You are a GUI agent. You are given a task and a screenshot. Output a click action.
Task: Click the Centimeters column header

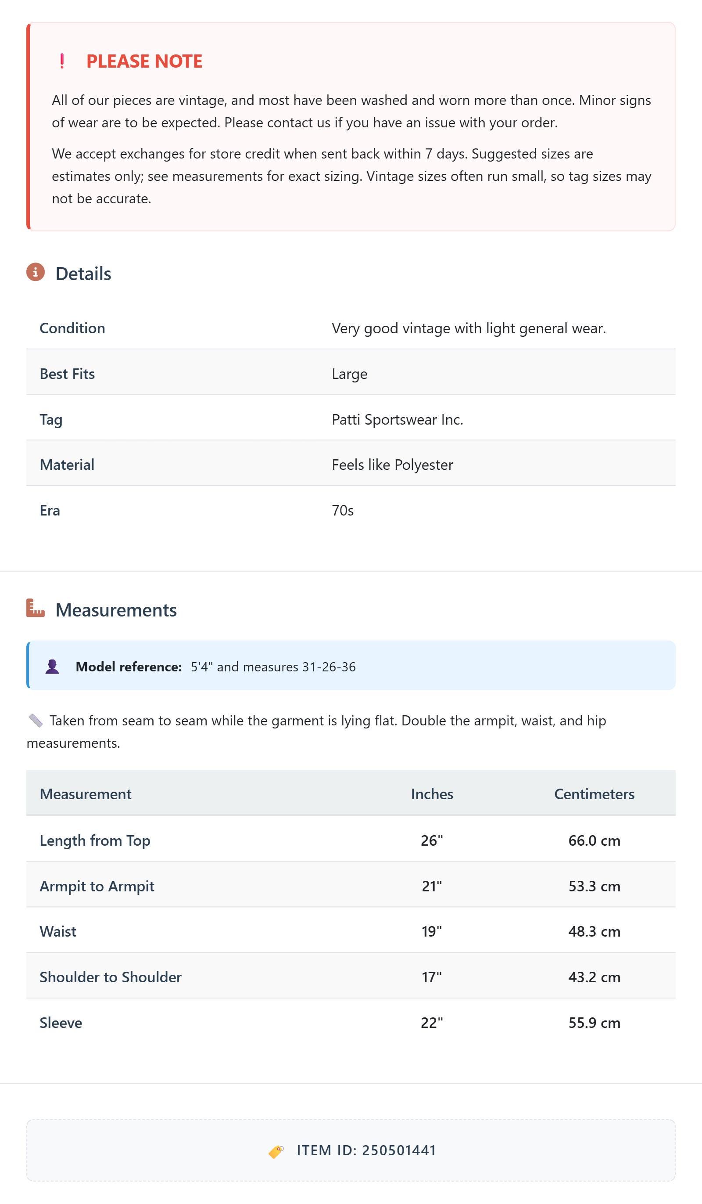594,794
